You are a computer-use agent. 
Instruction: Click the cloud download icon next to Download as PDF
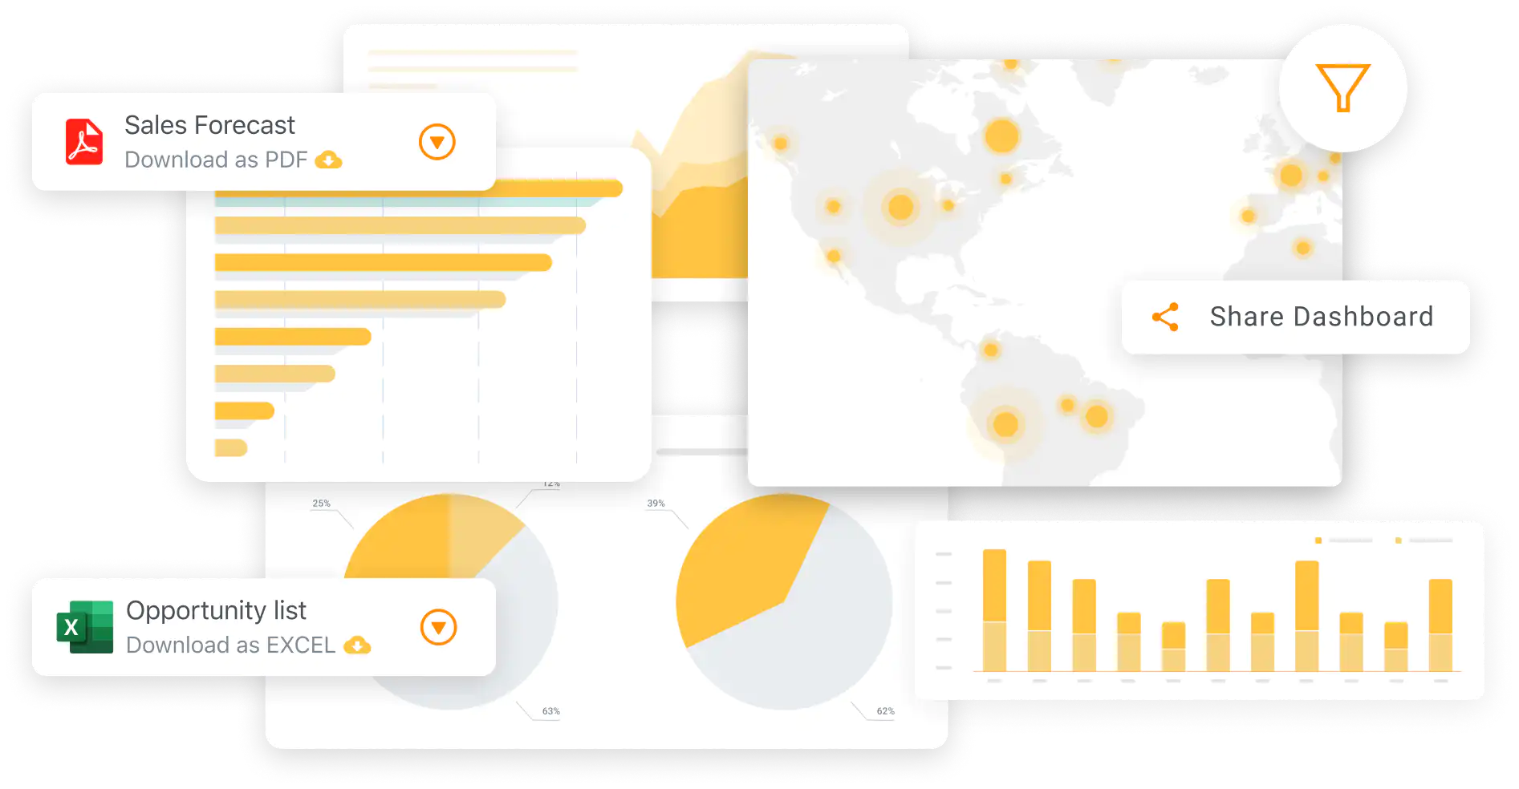pos(328,160)
